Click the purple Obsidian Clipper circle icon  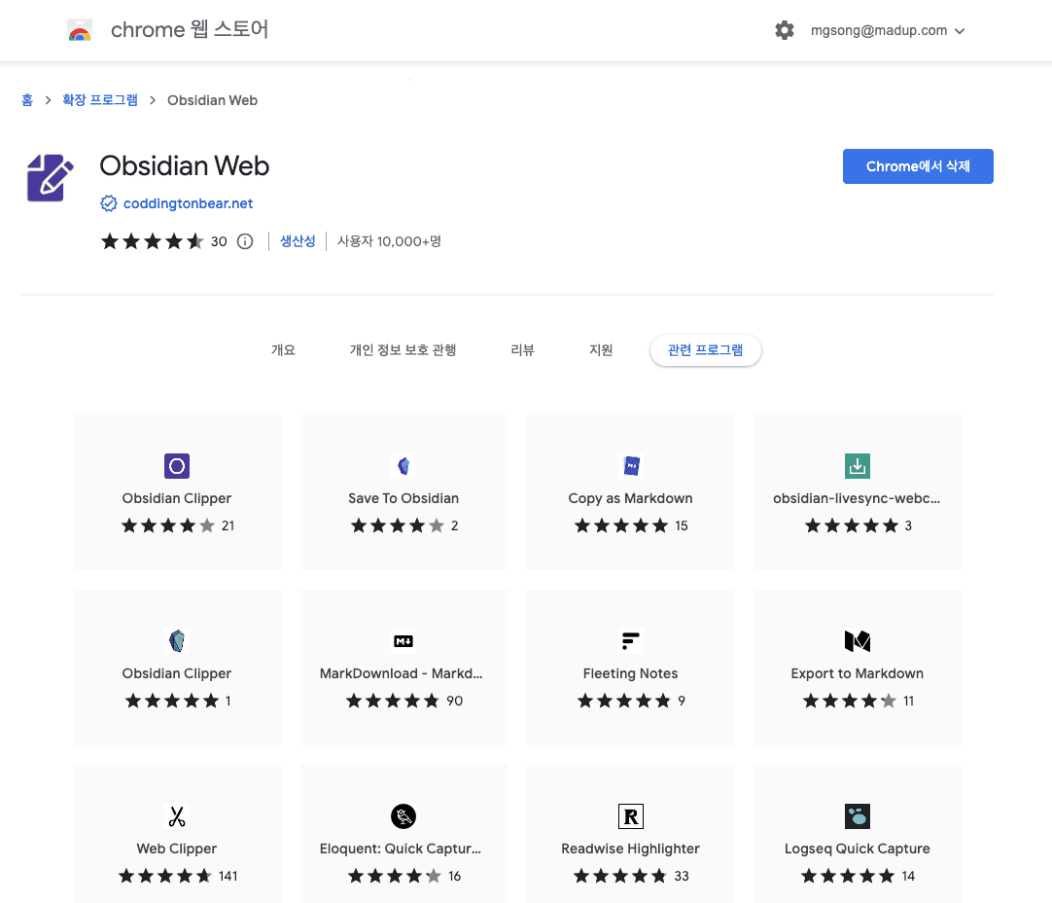(x=177, y=466)
